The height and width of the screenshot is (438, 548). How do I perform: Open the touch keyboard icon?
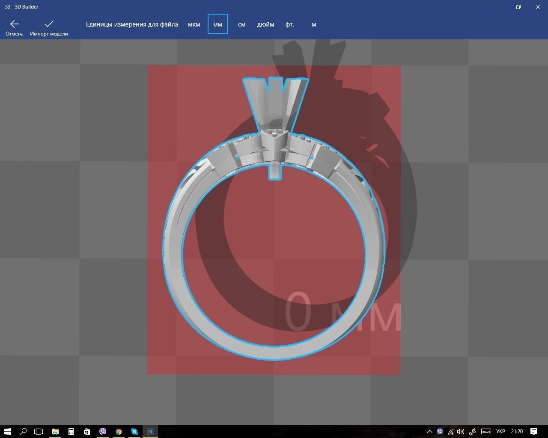tap(486, 431)
